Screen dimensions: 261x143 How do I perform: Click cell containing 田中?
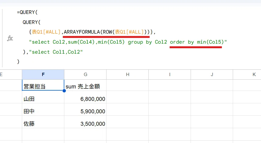click(x=43, y=110)
